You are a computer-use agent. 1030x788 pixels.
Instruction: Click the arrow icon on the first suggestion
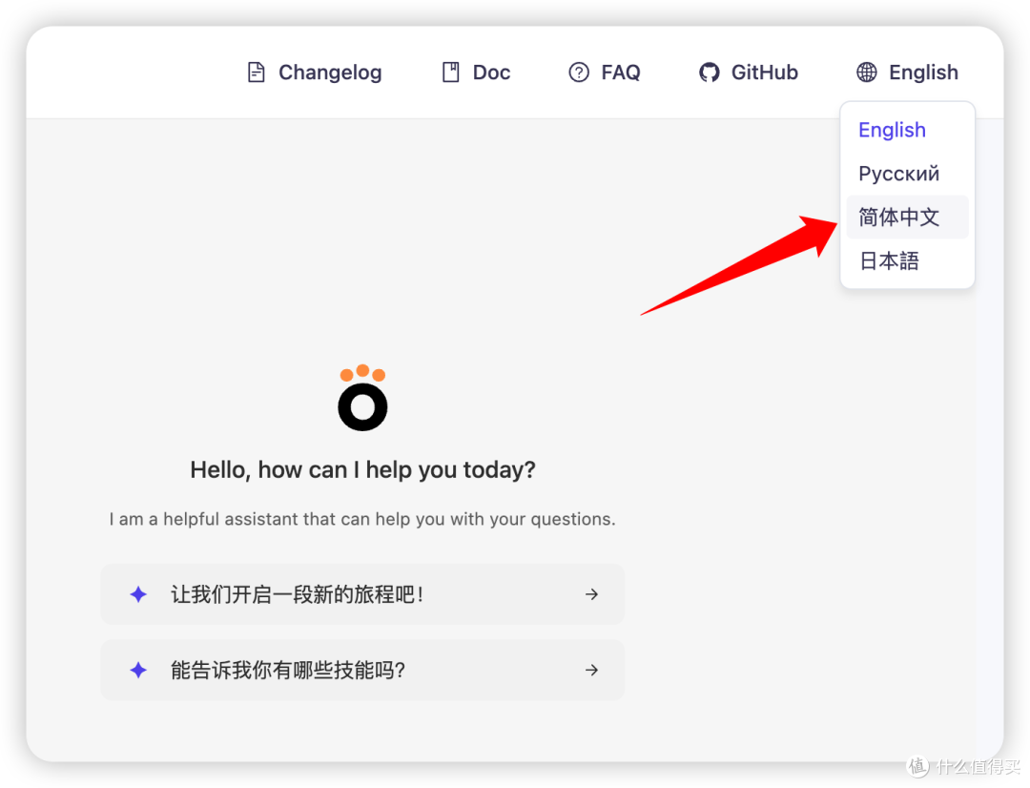pos(592,593)
